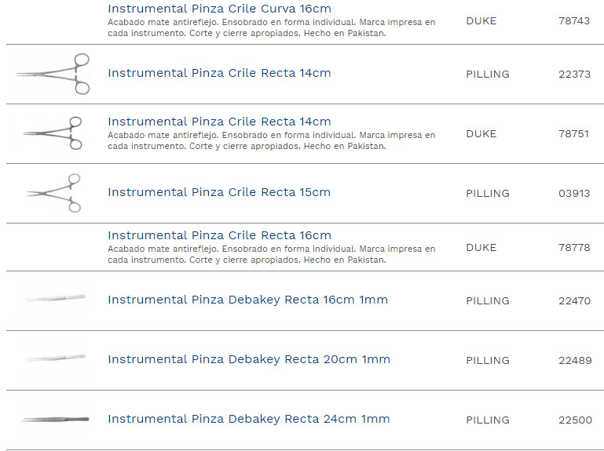The height and width of the screenshot is (451, 604).
Task: Click the Duke Crile Recta 14cm forceps thumbnail
Action: tap(54, 133)
